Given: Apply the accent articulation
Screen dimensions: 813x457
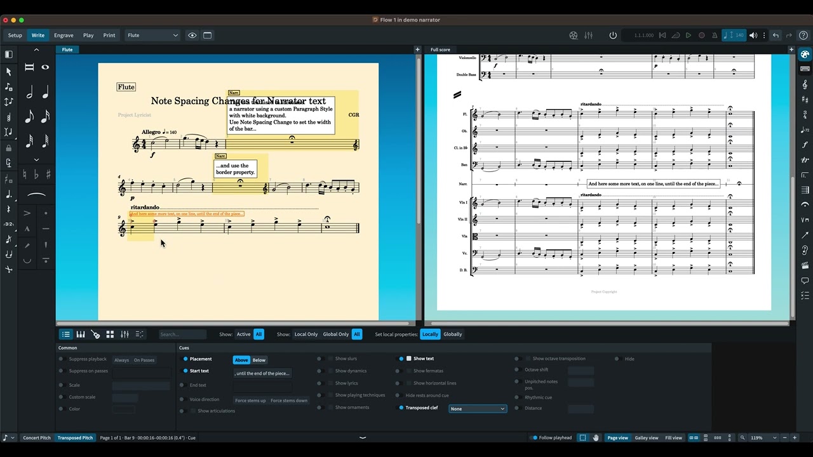Looking at the screenshot, I should pos(27,213).
